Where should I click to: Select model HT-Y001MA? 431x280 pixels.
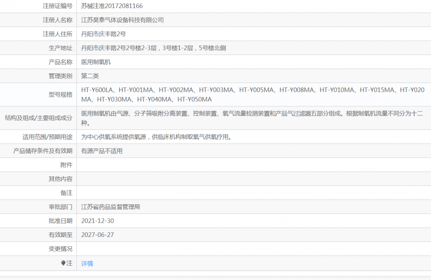coord(136,90)
